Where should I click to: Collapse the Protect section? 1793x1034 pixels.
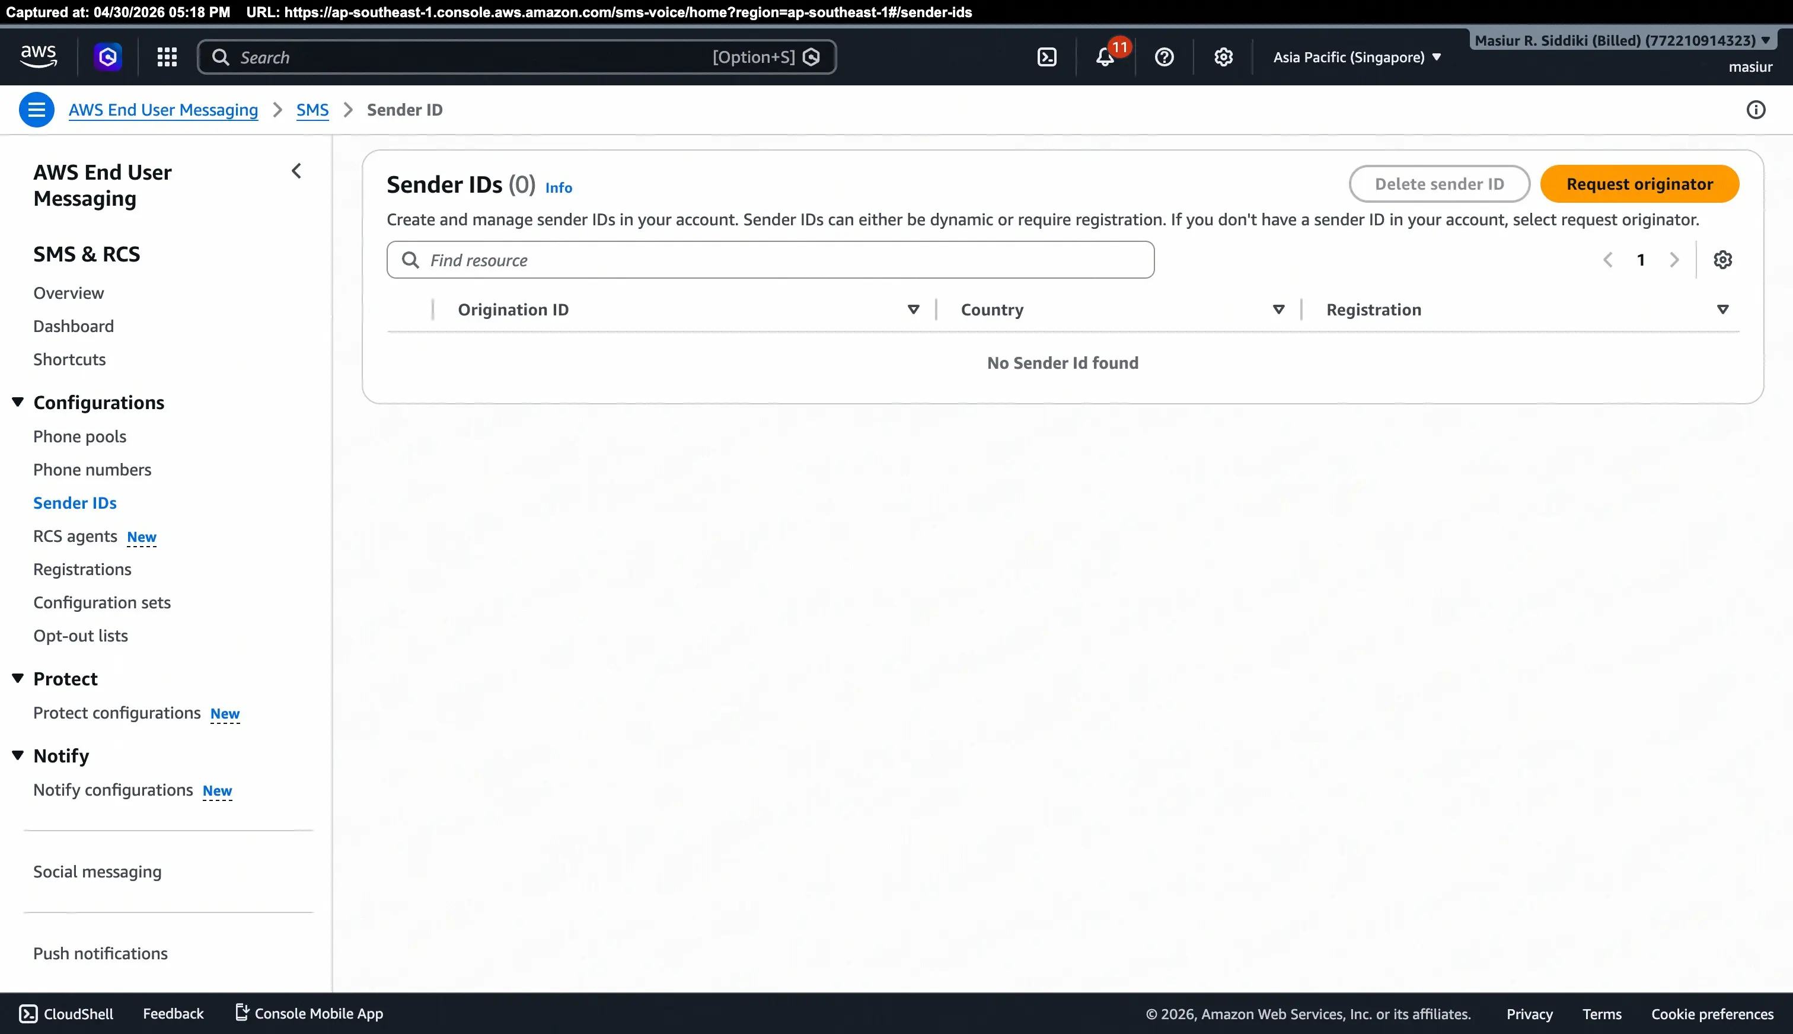(18, 678)
